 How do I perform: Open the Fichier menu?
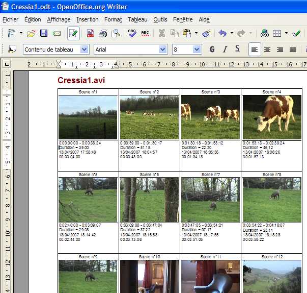tap(10, 19)
